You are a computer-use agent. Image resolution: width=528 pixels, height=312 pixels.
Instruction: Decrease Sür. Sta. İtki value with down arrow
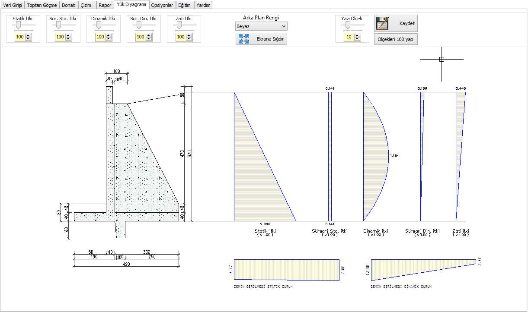[x=69, y=39]
